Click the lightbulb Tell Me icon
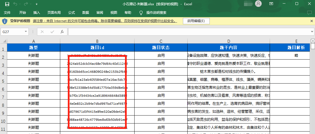This screenshot has width=315, height=134. 141,13
